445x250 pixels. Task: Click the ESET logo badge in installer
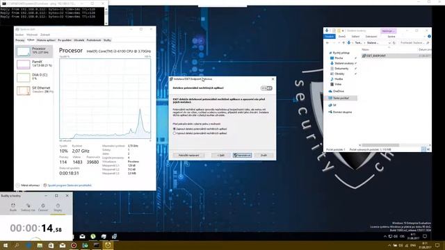[266, 88]
